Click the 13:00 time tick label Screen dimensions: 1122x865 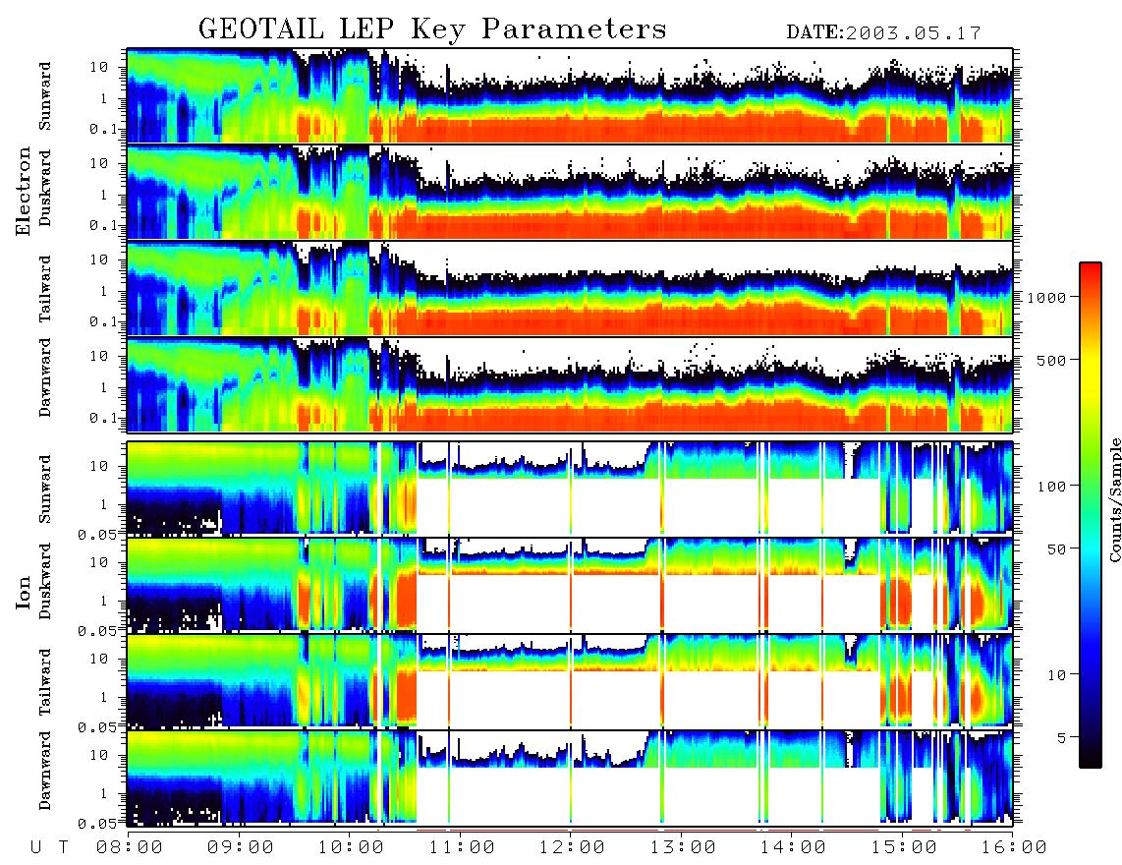pos(683,848)
